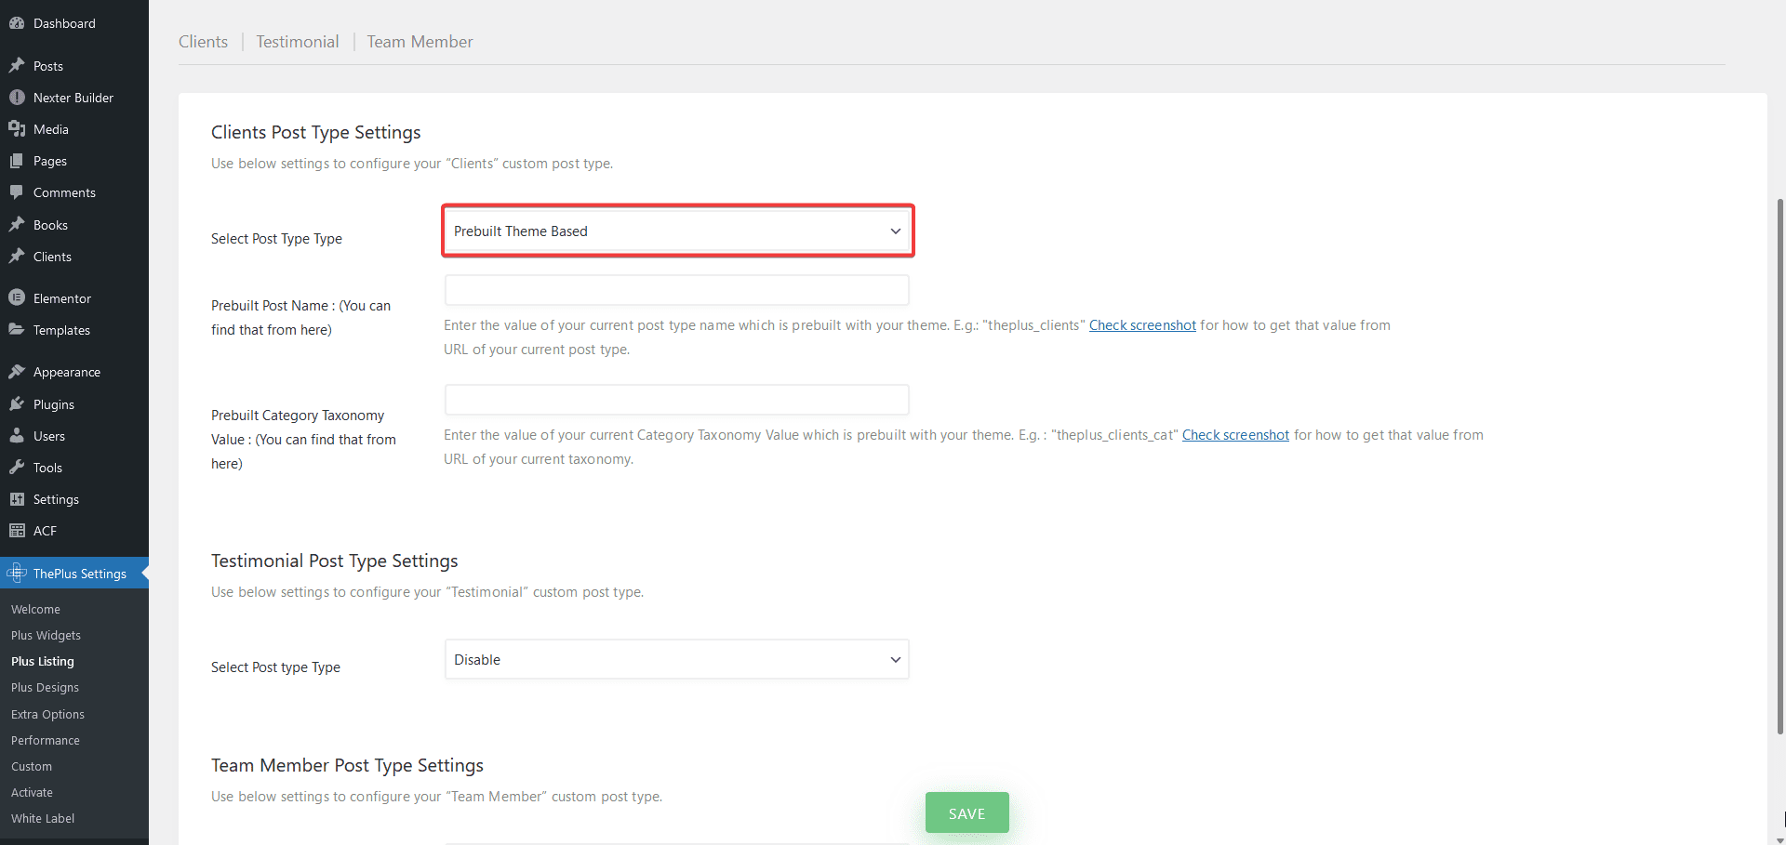Screen dimensions: 1786x845
Task: Open ThePlus Settings menu
Action: 74,574
